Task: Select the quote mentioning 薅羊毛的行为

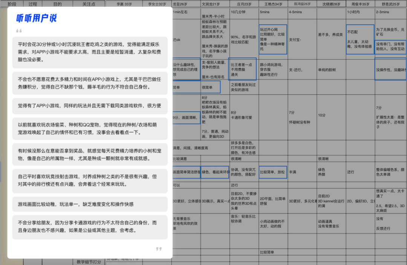Action: click(x=90, y=83)
